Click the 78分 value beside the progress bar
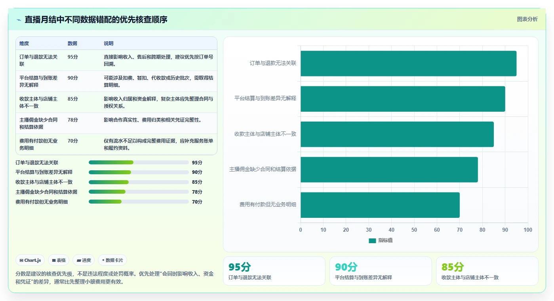 pos(197,192)
